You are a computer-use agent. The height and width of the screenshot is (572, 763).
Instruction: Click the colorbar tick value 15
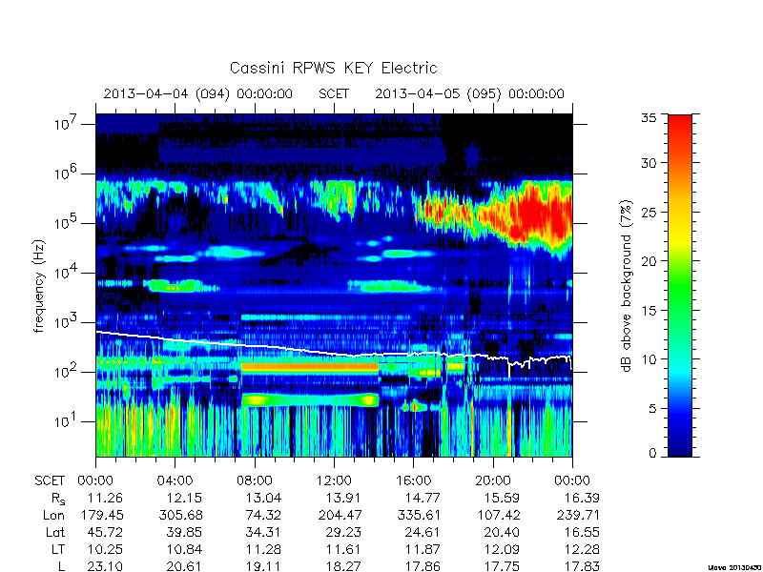[x=649, y=311]
